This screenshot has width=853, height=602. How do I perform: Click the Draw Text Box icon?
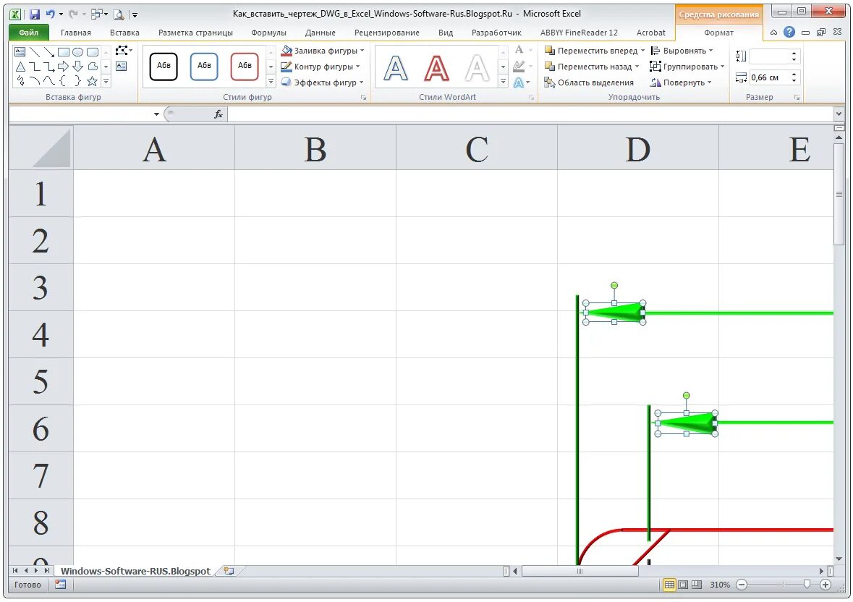coord(122,67)
